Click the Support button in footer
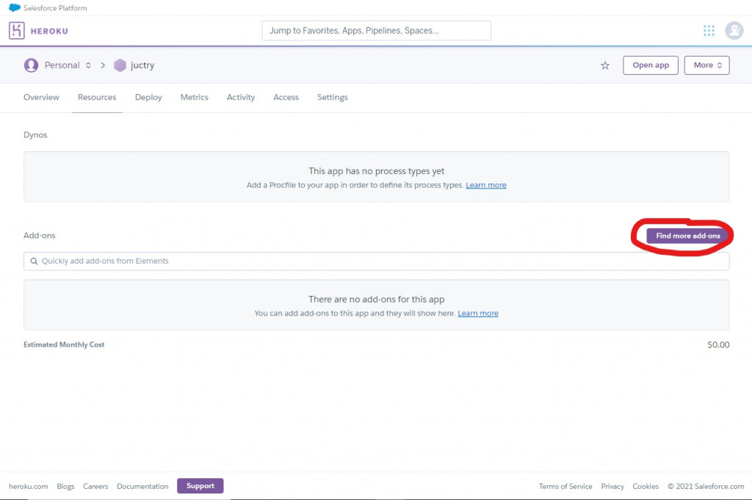Image resolution: width=752 pixels, height=500 pixels. (x=200, y=485)
